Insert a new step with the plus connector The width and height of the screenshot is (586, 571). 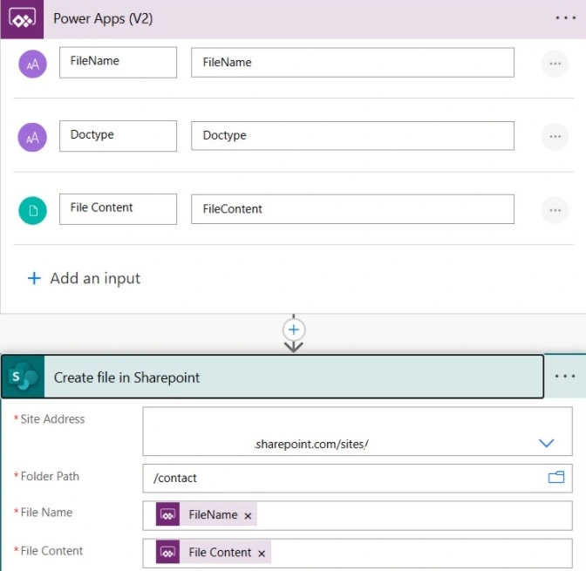294,330
